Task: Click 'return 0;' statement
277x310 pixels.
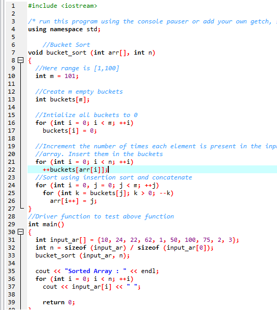Action: pos(59,302)
